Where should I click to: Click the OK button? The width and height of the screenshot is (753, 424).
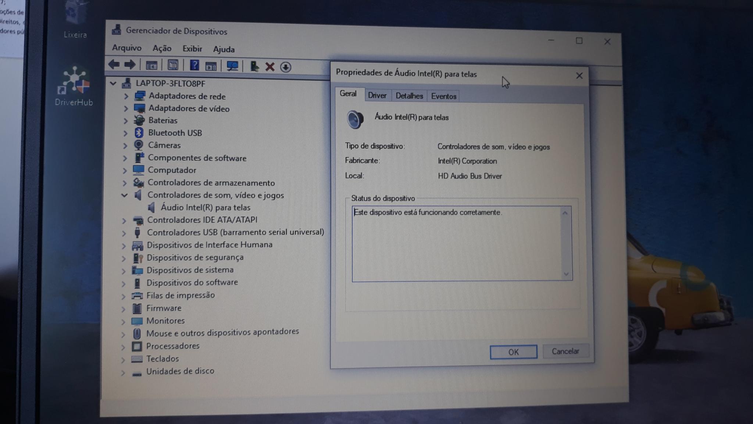pyautogui.click(x=513, y=352)
